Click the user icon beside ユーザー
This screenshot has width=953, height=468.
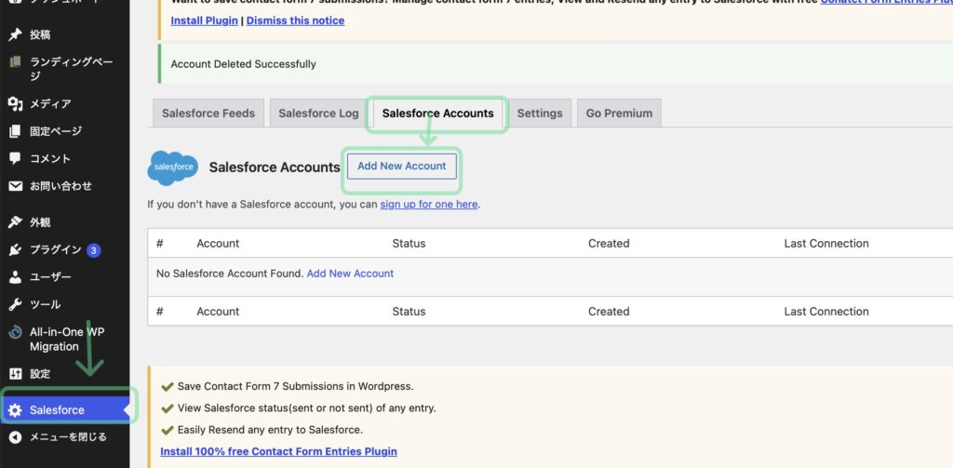pyautogui.click(x=15, y=277)
